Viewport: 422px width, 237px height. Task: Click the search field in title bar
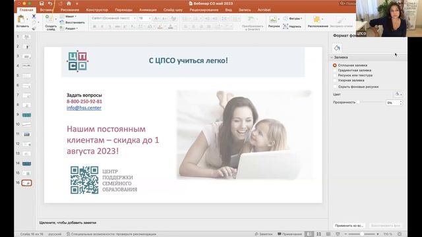click(347, 3)
